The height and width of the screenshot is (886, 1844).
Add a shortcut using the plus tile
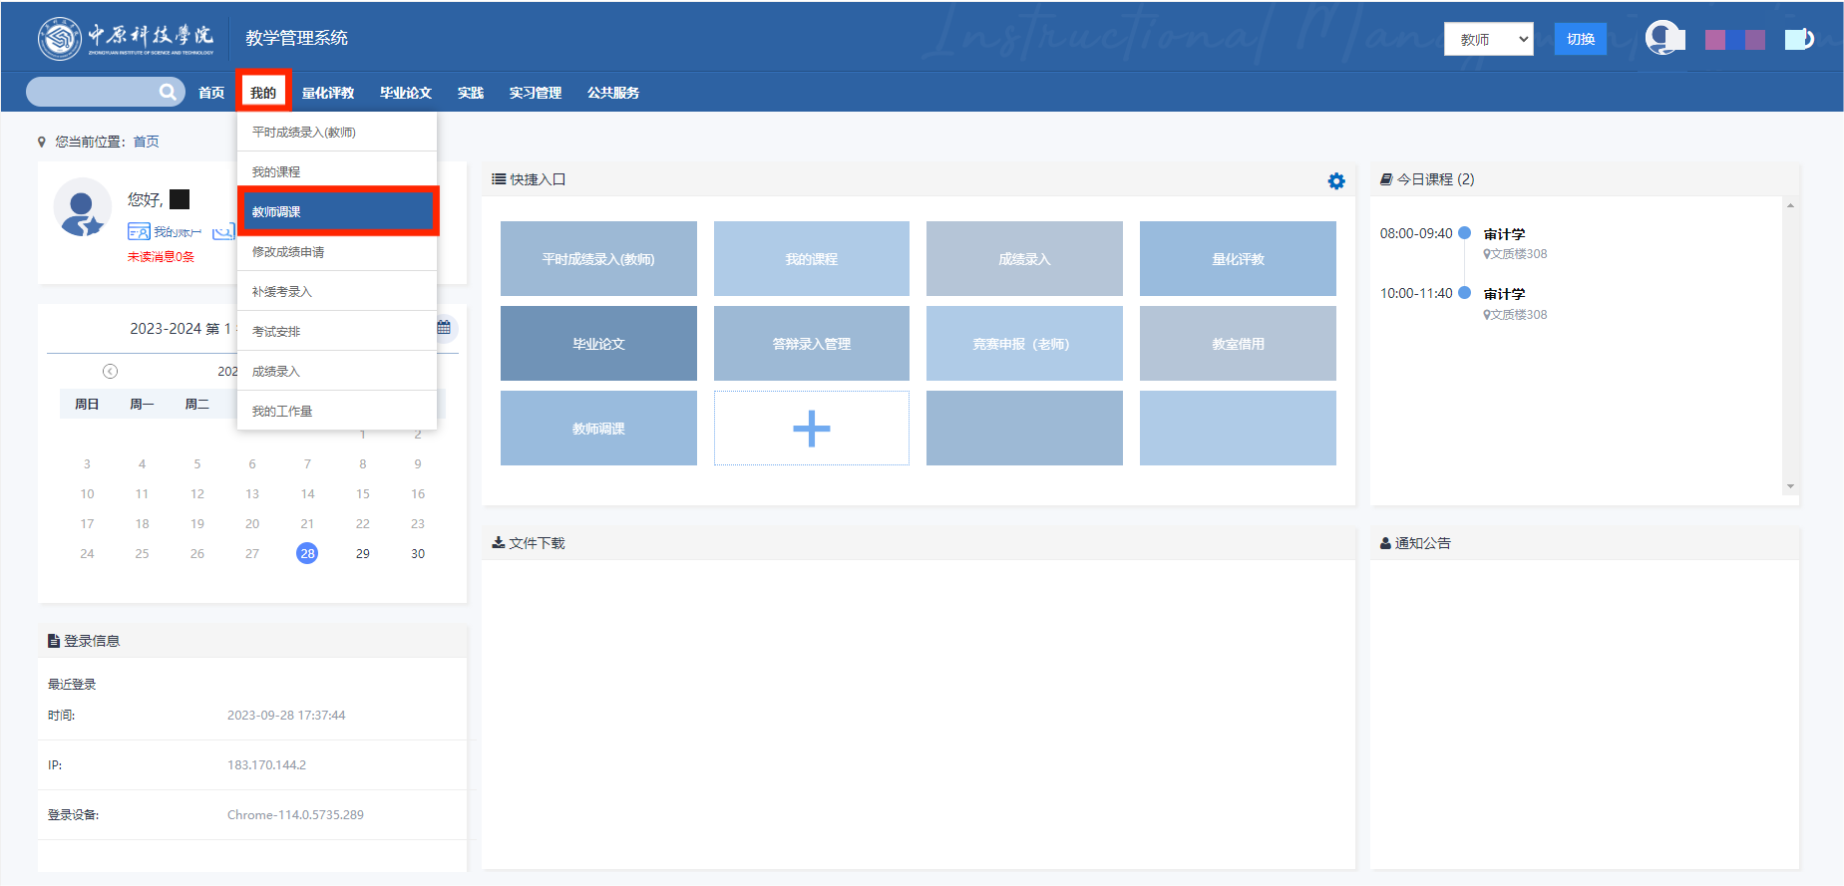click(x=811, y=429)
